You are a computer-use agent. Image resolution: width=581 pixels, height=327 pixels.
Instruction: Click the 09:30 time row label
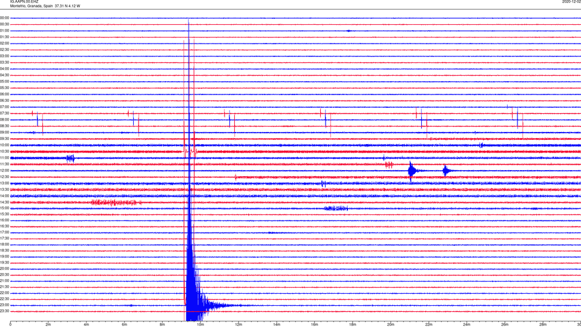click(x=4, y=139)
